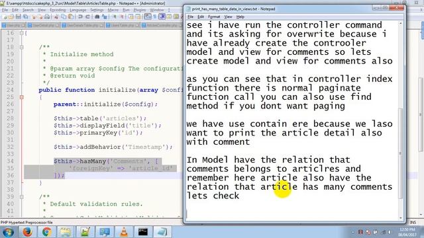Save the current file with the floppy icon
Viewport: 424px width, 238px height.
[x=19, y=17]
